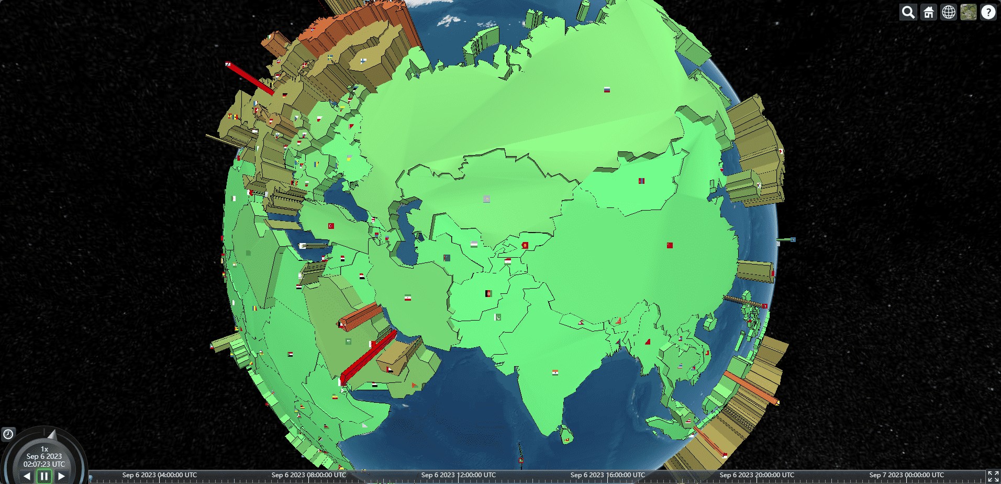Select the Ukraine flag marker

click(x=349, y=157)
